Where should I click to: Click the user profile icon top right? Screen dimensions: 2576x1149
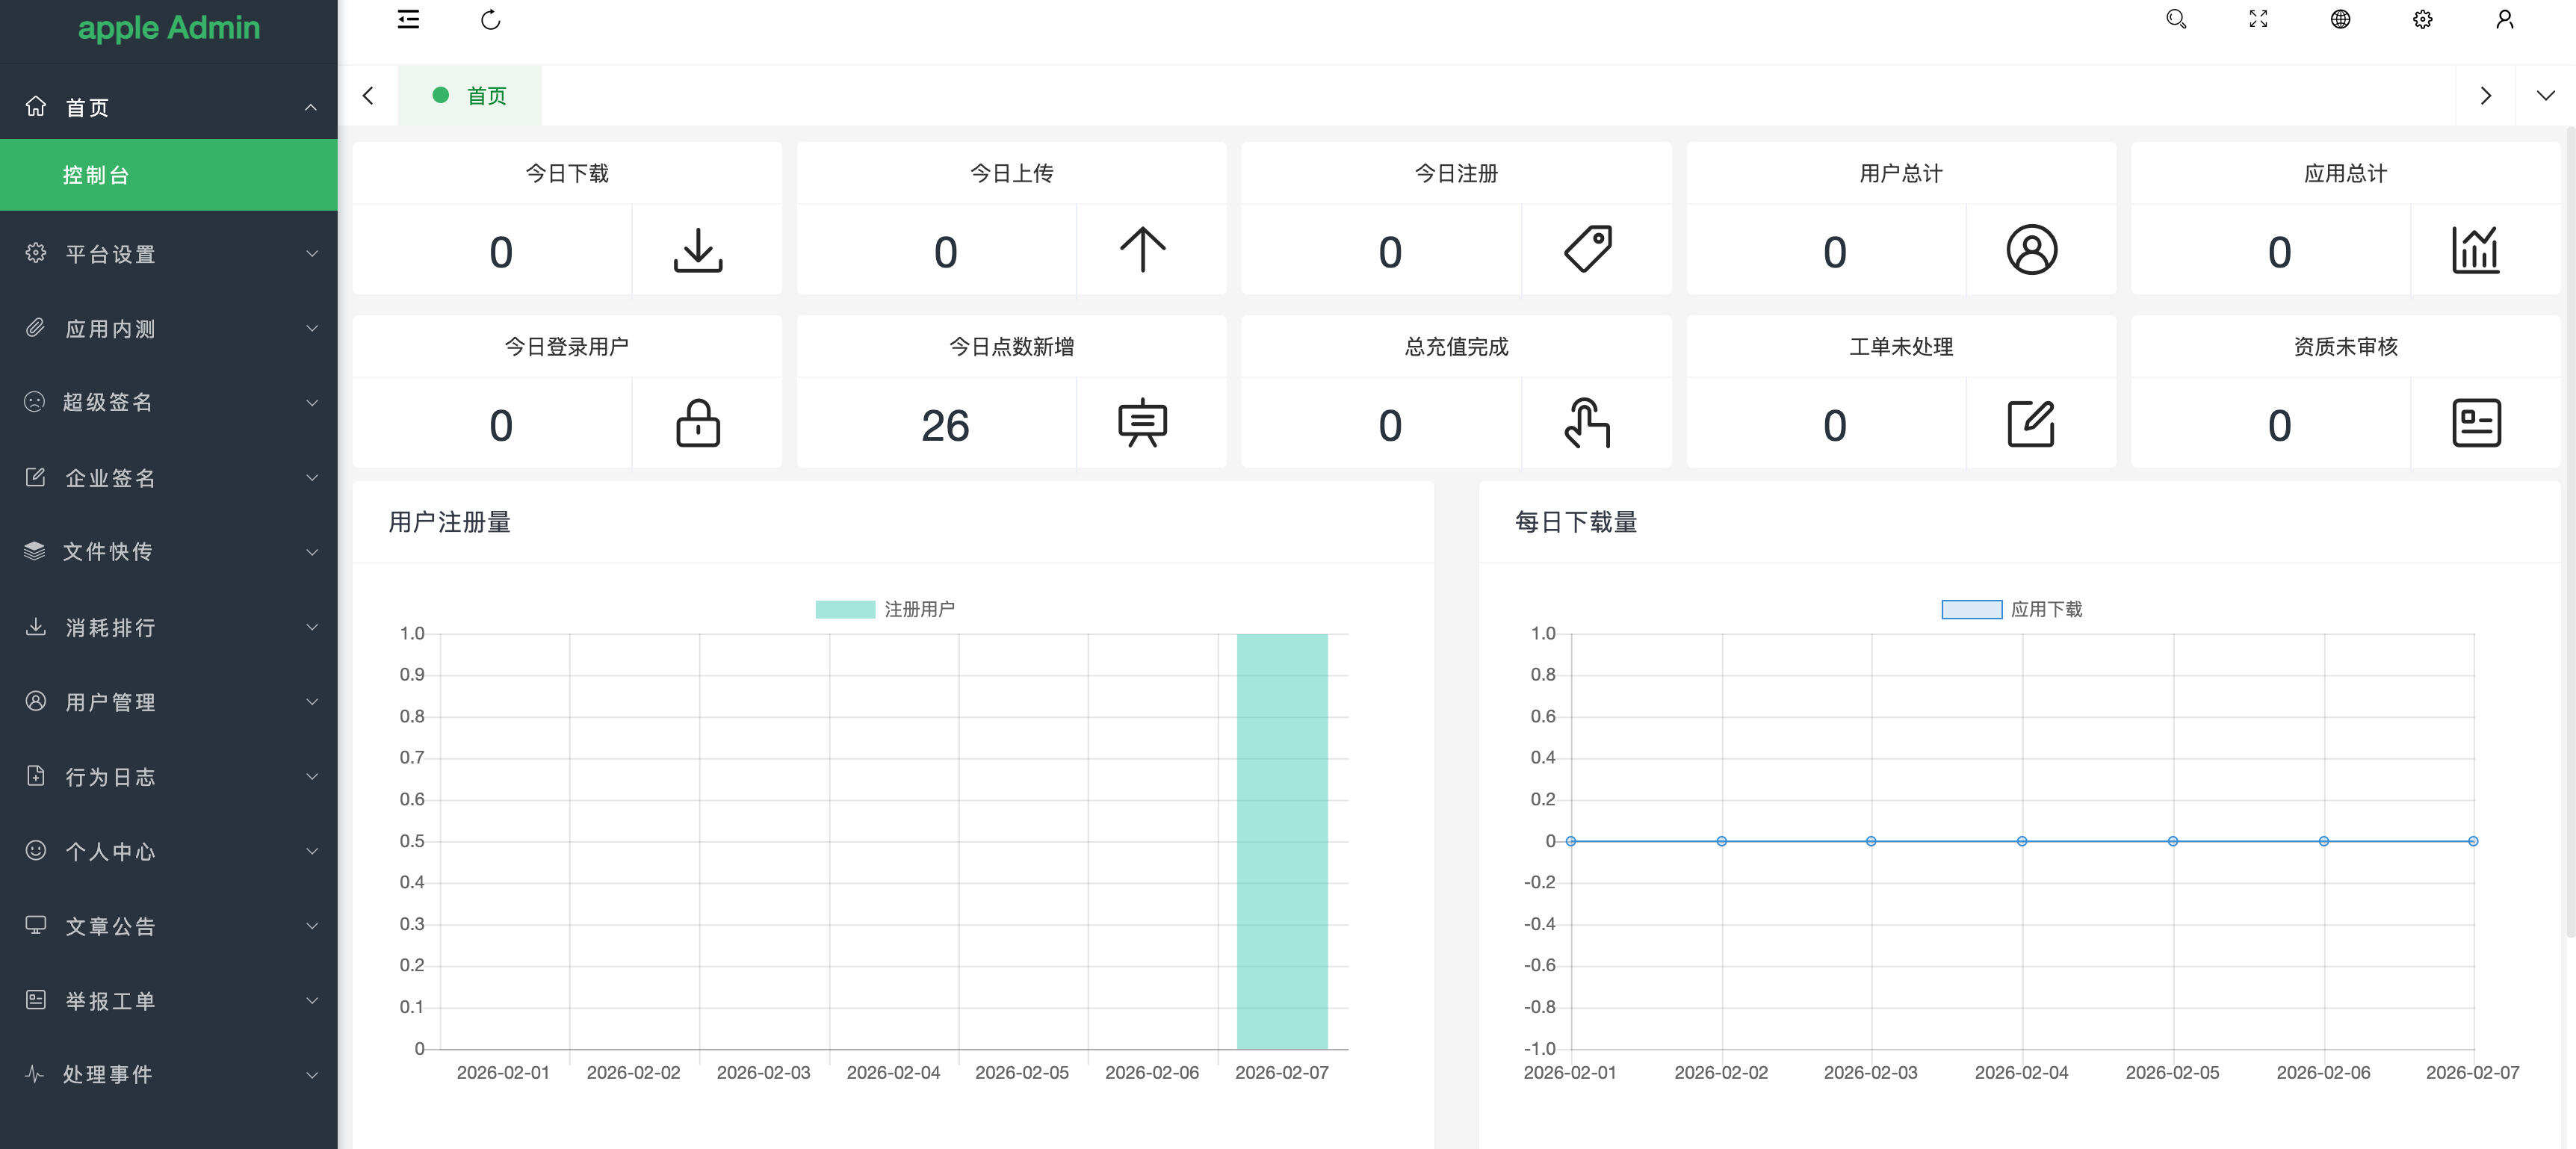tap(2504, 19)
